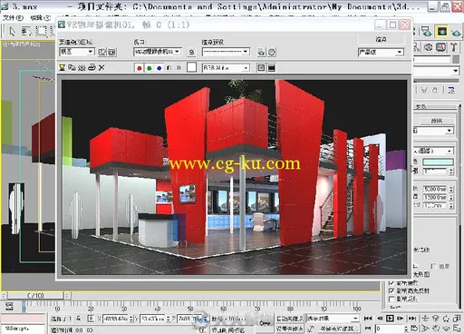
Task: Click the current frame number field
Action: pos(390,328)
